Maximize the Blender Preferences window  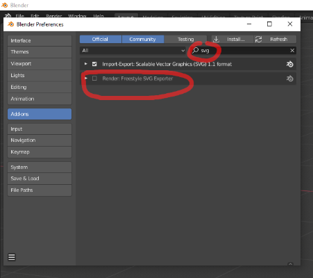269,24
